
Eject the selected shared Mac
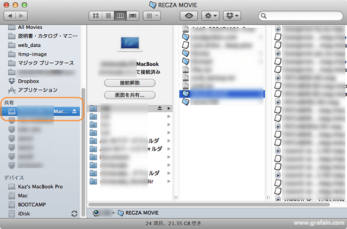pyautogui.click(x=74, y=111)
